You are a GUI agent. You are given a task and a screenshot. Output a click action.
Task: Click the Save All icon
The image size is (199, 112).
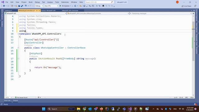[x=22, y=6]
